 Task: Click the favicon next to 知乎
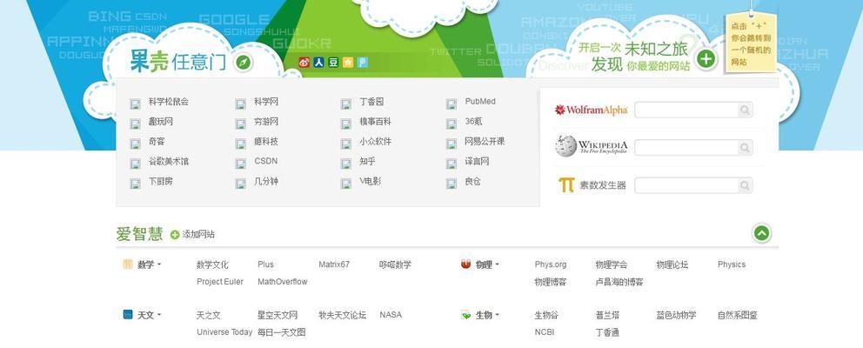coord(345,164)
